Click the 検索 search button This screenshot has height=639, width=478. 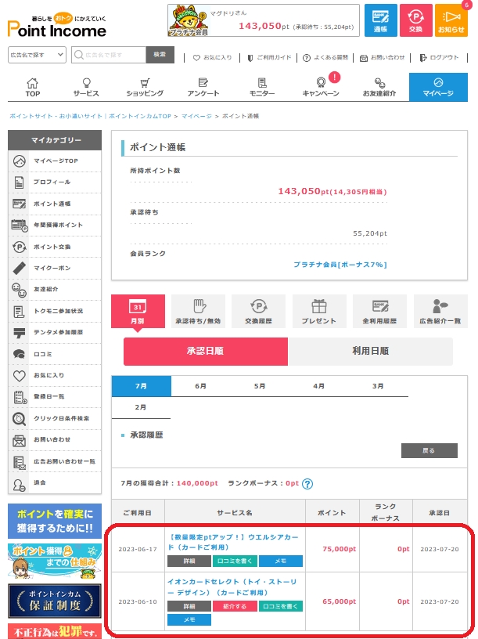point(160,55)
